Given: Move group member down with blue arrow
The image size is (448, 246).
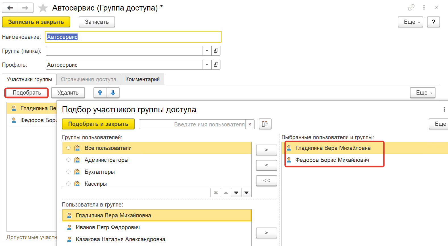Looking at the screenshot, I should [x=113, y=93].
